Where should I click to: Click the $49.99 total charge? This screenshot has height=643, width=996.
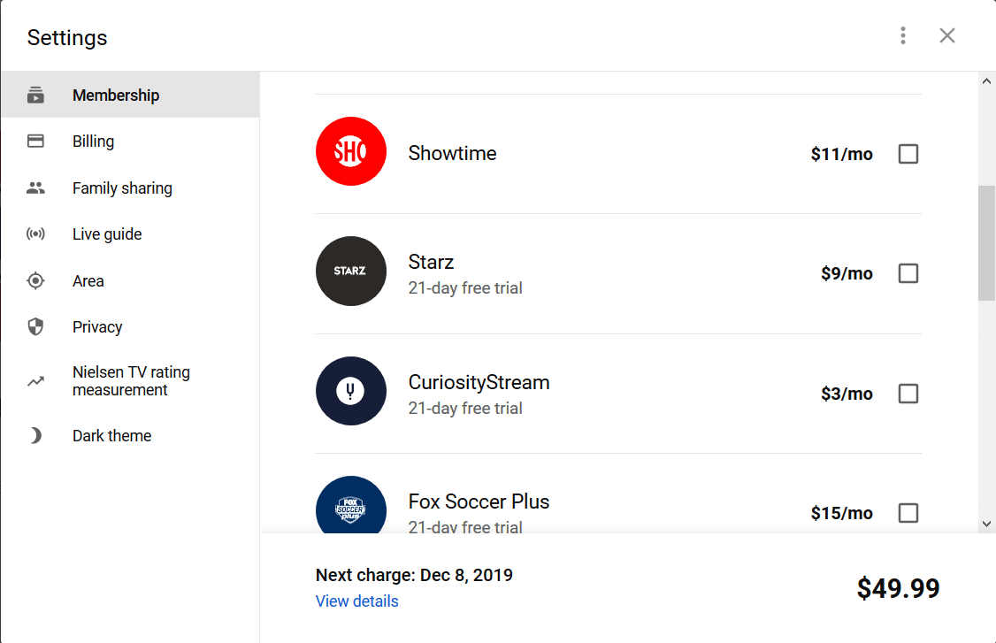pyautogui.click(x=898, y=588)
